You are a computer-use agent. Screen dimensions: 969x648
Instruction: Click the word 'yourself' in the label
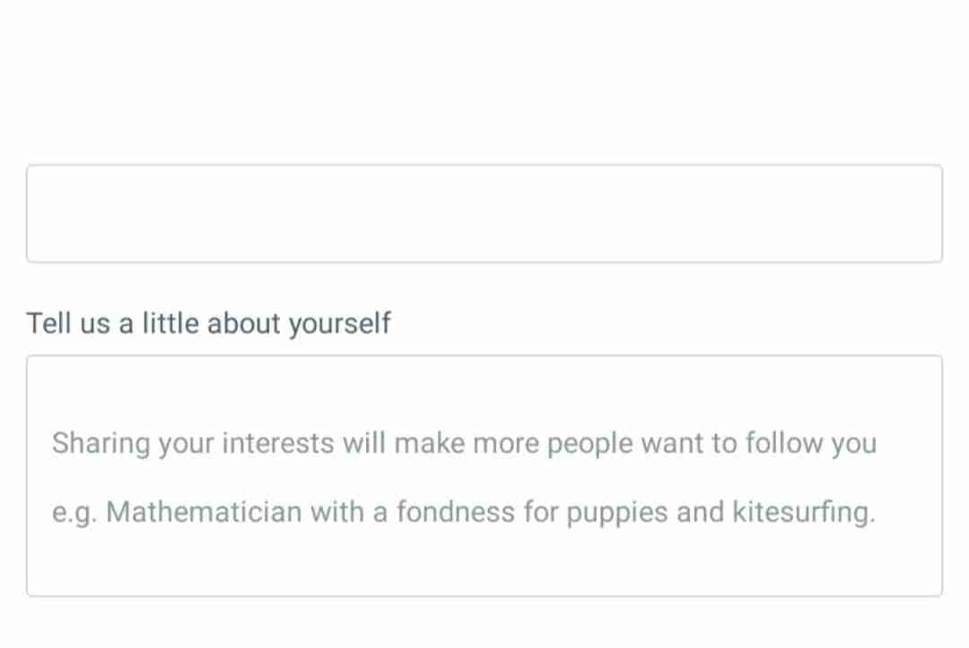pyautogui.click(x=339, y=324)
